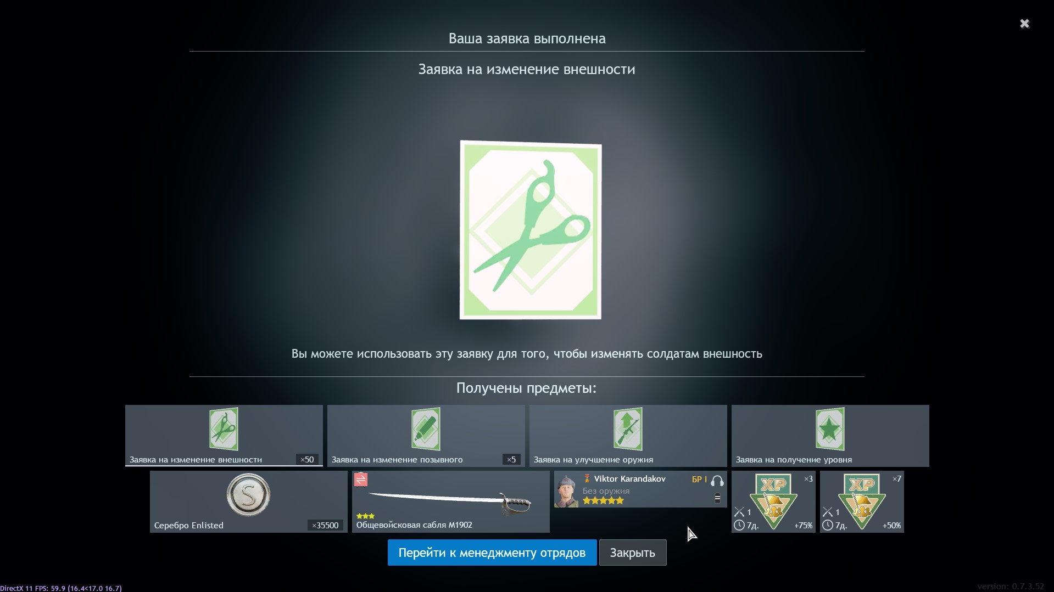Select the level order star icon
1054x592 pixels.
click(830, 429)
